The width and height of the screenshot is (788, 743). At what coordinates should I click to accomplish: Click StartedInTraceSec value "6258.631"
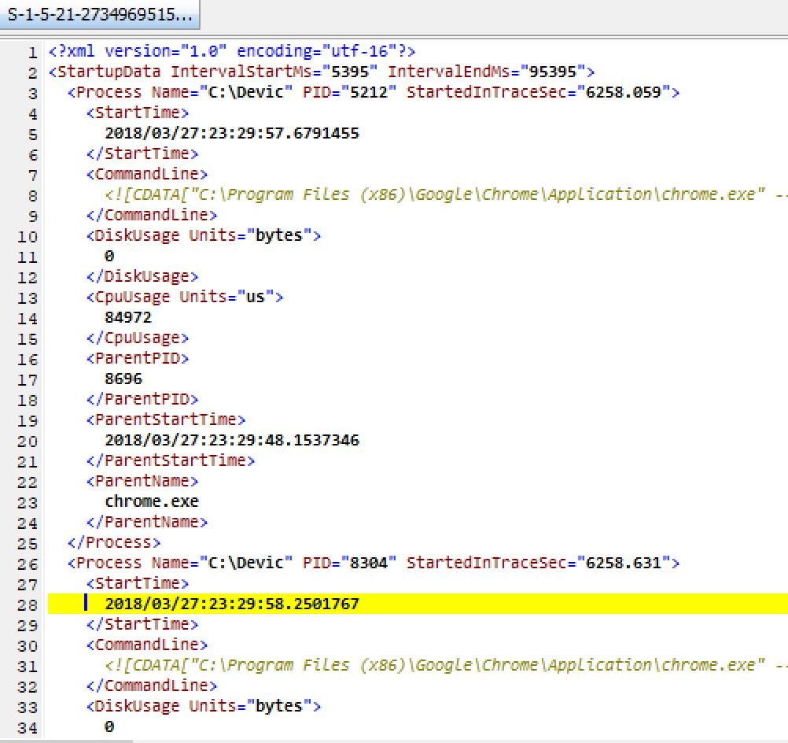624,563
